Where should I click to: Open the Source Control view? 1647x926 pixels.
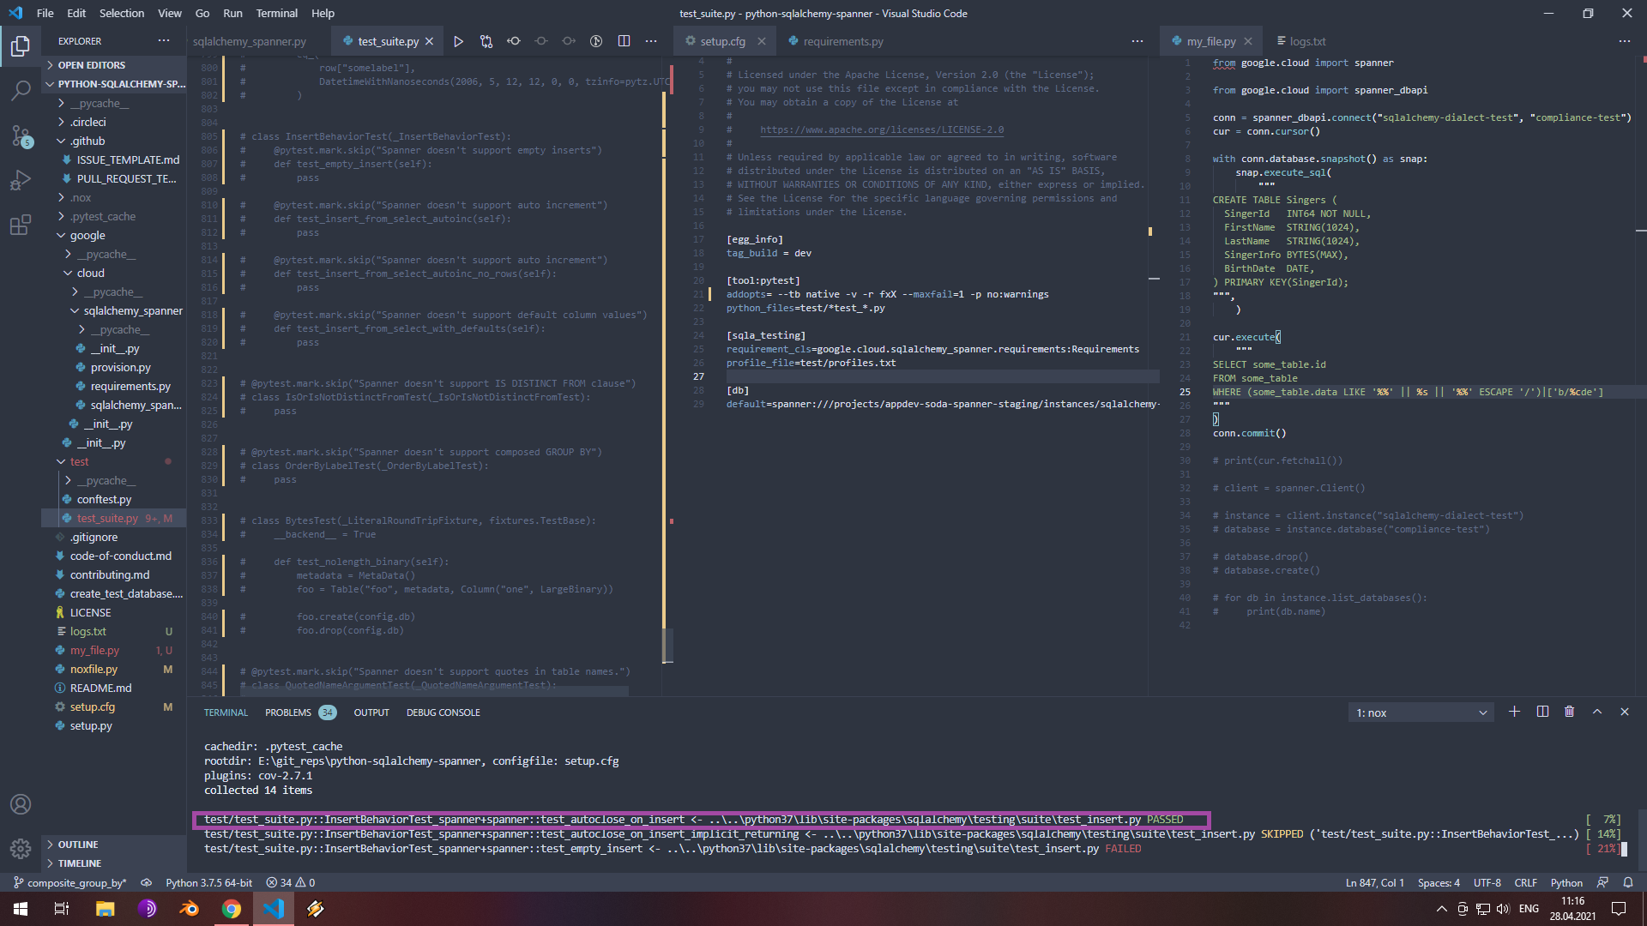[x=21, y=135]
